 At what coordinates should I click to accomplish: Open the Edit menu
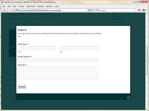coord(9,6)
